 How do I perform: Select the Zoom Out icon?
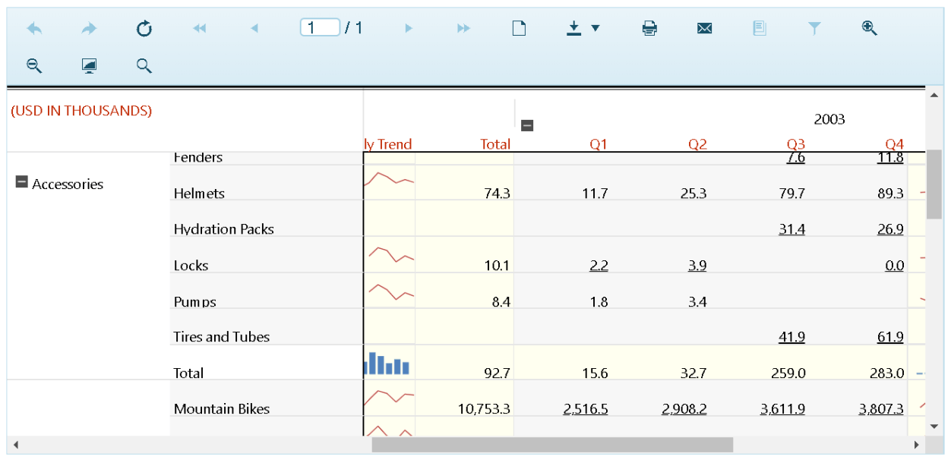(x=34, y=66)
